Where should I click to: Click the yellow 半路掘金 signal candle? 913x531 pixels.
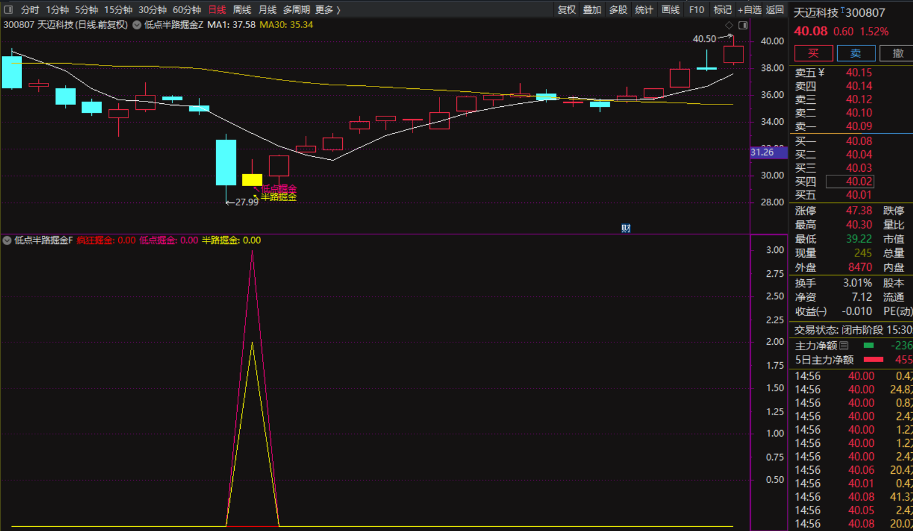pyautogui.click(x=252, y=180)
